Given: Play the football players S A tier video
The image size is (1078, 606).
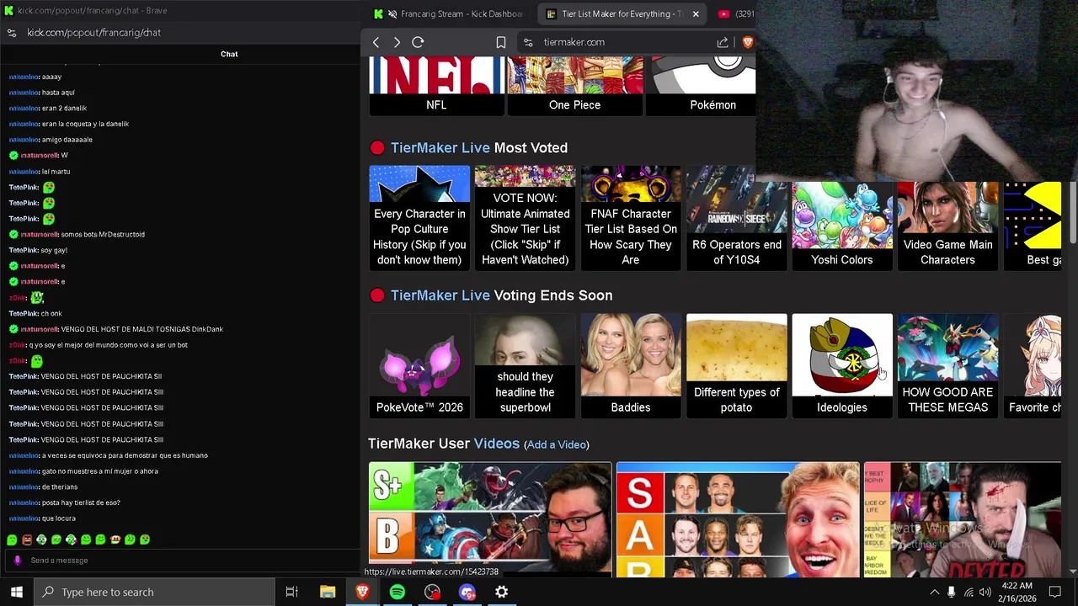Looking at the screenshot, I should (x=738, y=519).
